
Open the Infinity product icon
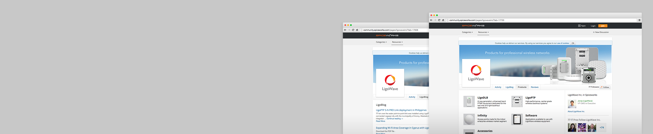(x=469, y=119)
